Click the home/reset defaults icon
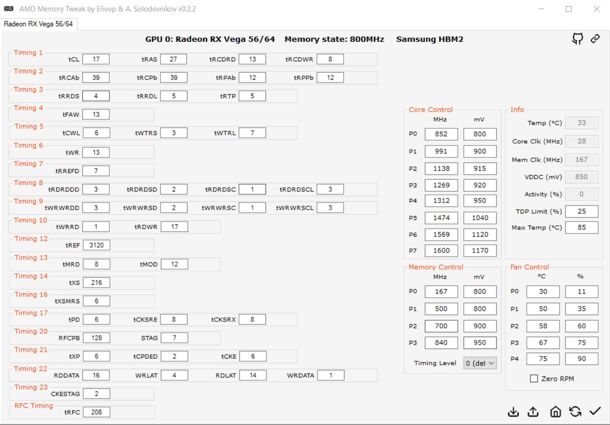 point(555,412)
